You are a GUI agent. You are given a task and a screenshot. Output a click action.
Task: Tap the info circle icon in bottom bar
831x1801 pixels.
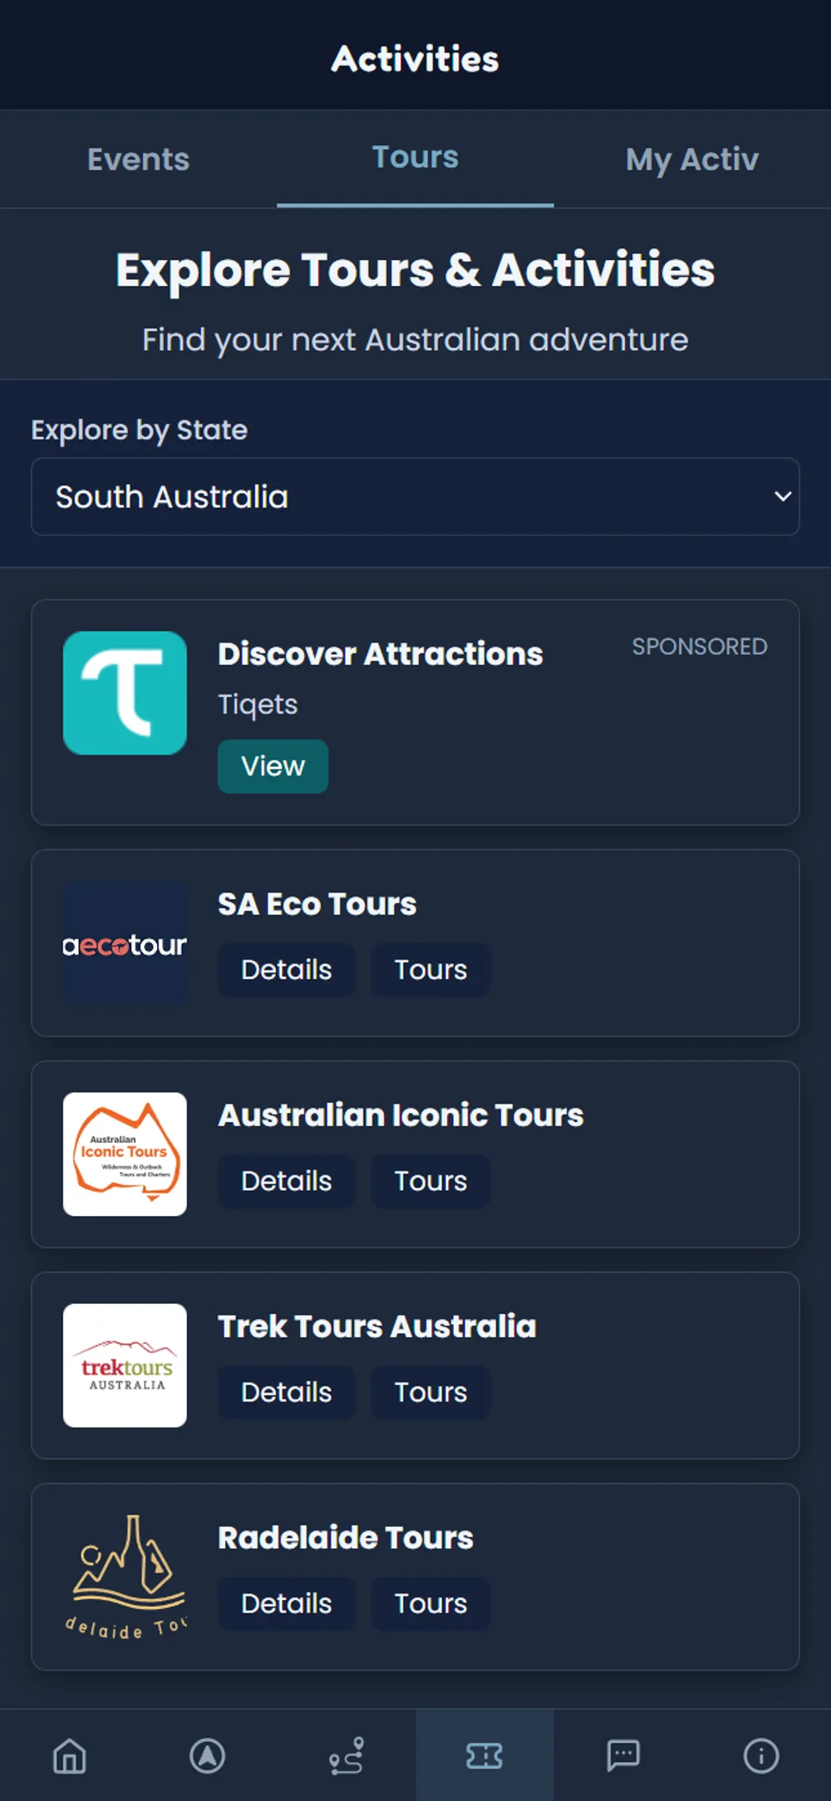761,1755
